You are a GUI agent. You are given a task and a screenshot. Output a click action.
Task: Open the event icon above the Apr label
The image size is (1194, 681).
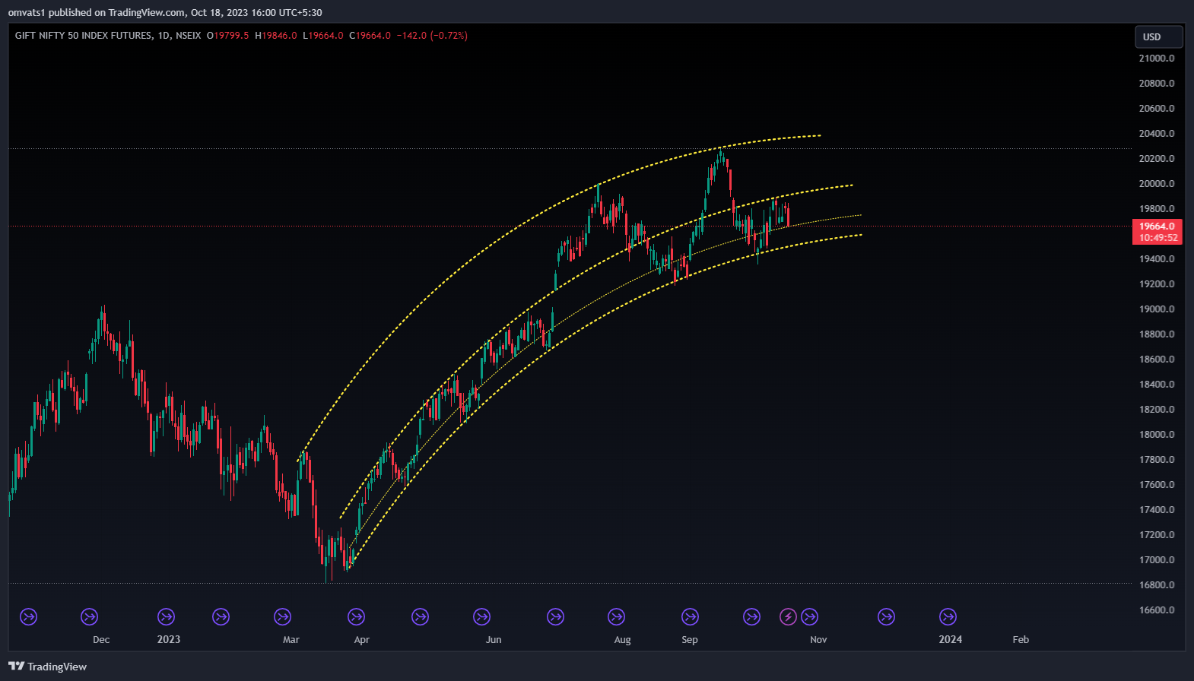[356, 617]
